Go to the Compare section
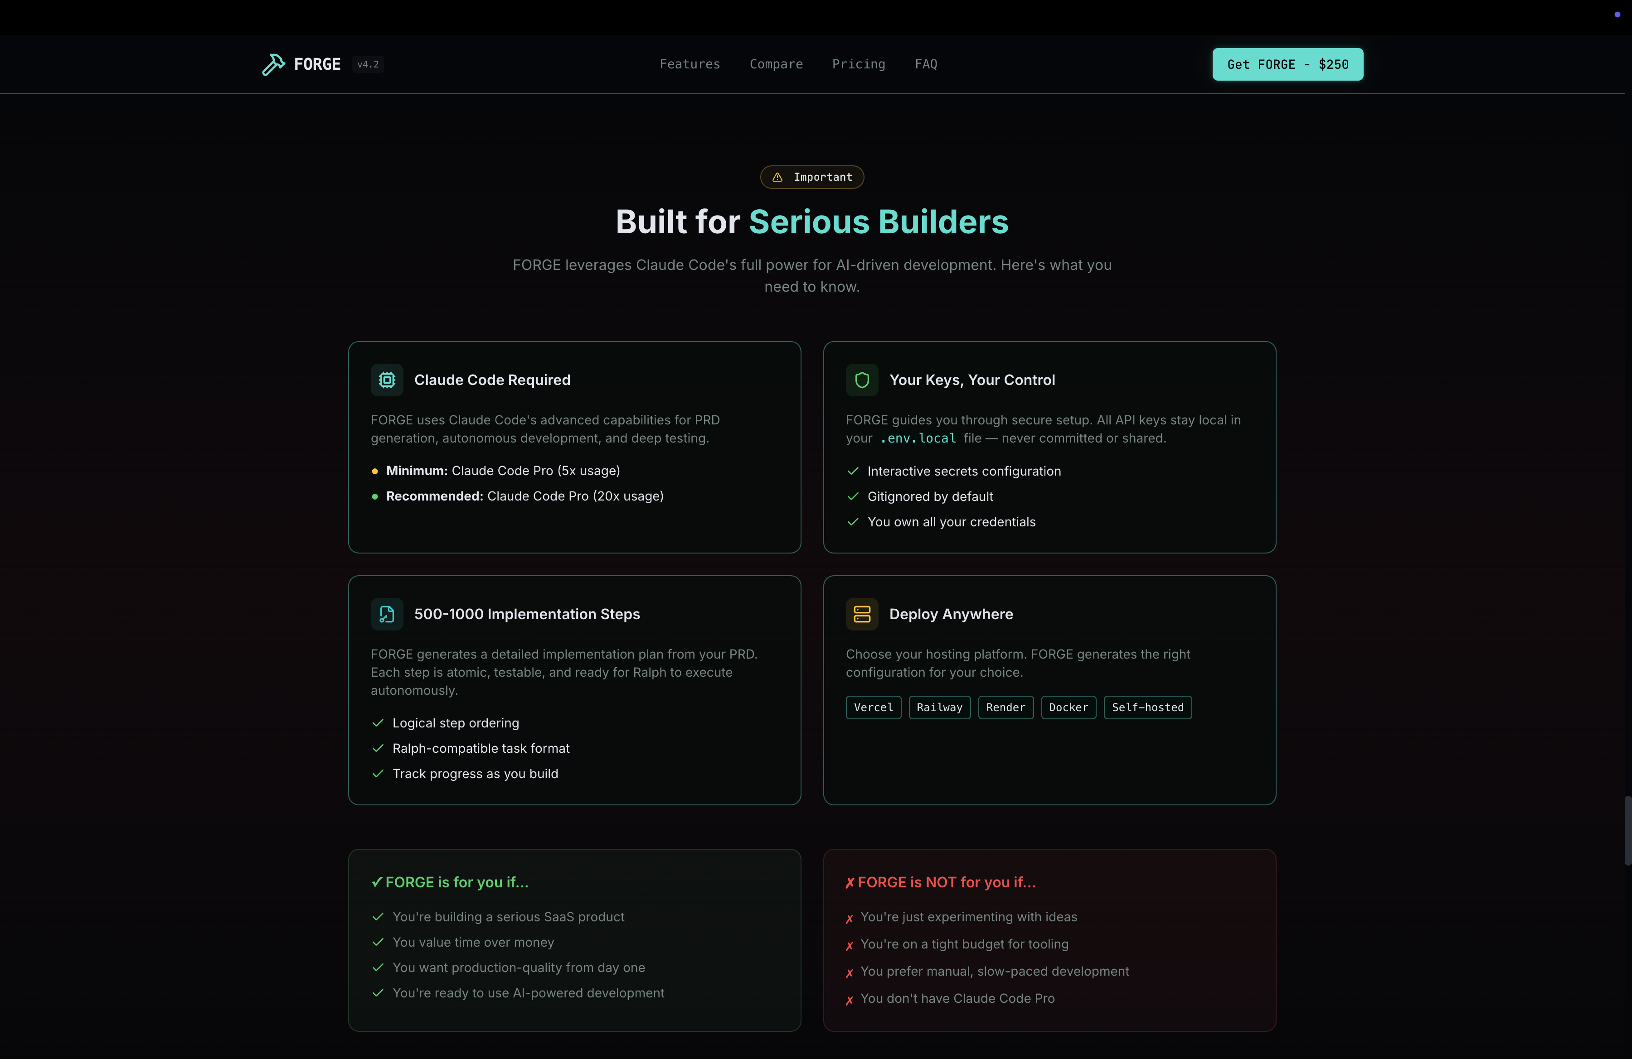Image resolution: width=1632 pixels, height=1059 pixels. [776, 64]
